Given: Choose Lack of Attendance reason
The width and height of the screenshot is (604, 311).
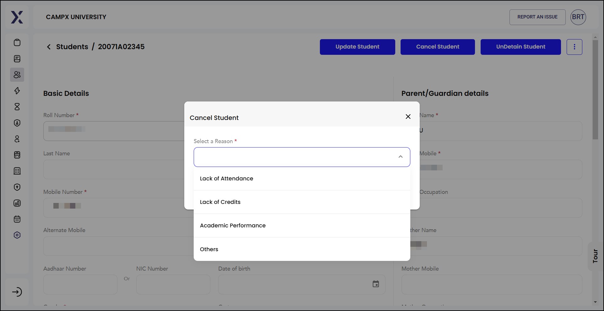Looking at the screenshot, I should pyautogui.click(x=302, y=179).
